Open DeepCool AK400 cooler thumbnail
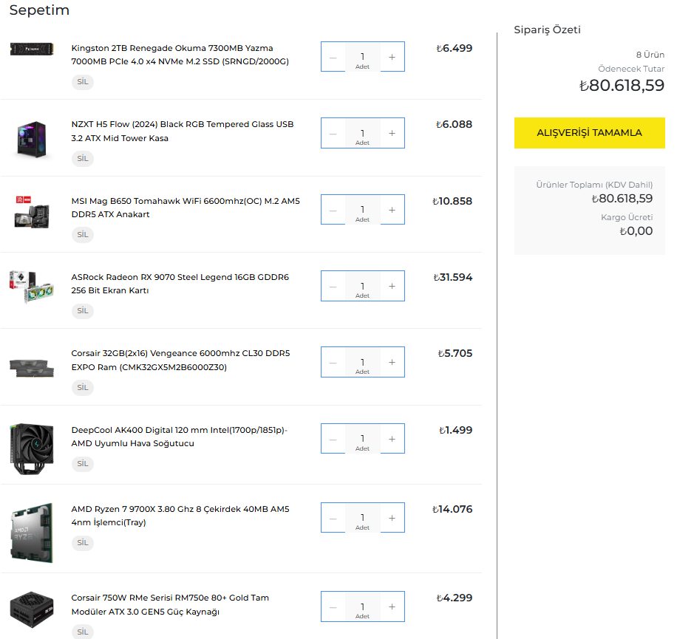Screen dimensions: 677x639 click(x=32, y=448)
